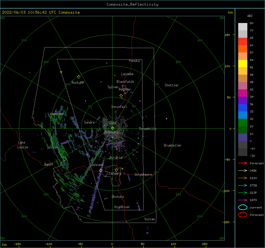Image resolution: width=265 pixels, height=248 pixels.
Task: Click the white asterisk marker east of Innisfail
Action: (x=140, y=101)
